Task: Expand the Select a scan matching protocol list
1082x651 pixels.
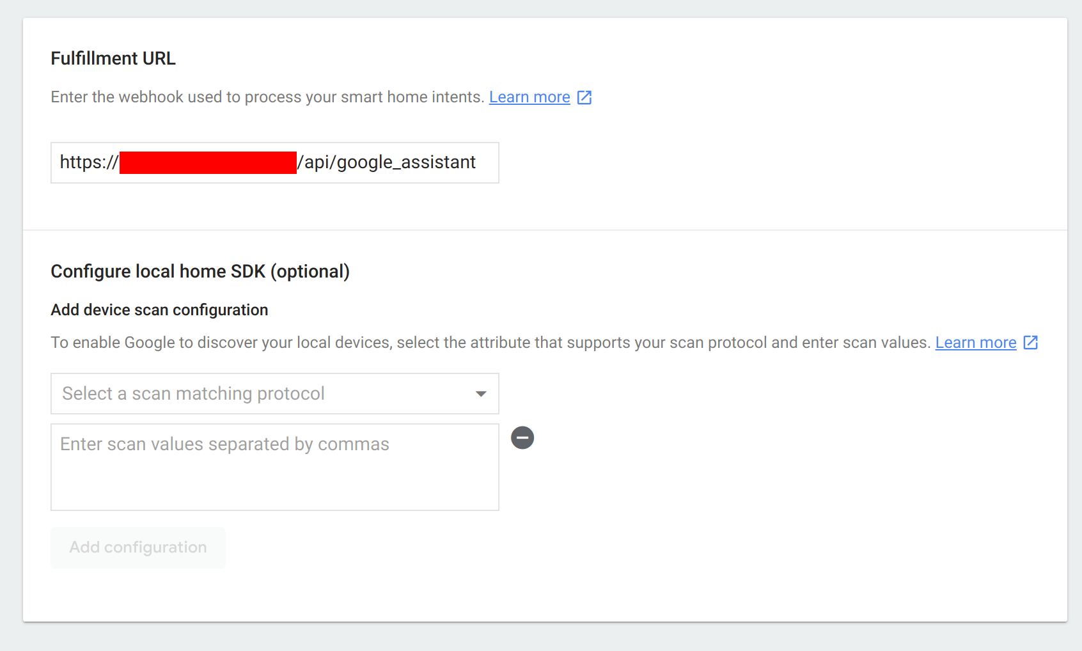Action: click(x=274, y=394)
